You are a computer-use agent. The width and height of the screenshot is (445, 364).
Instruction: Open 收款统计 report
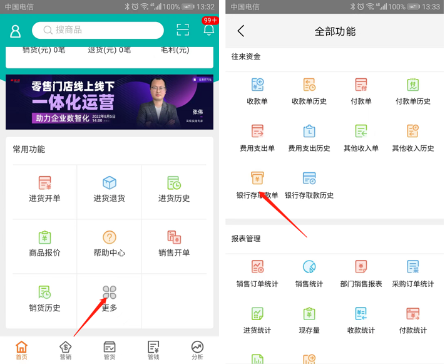pyautogui.click(x=361, y=321)
